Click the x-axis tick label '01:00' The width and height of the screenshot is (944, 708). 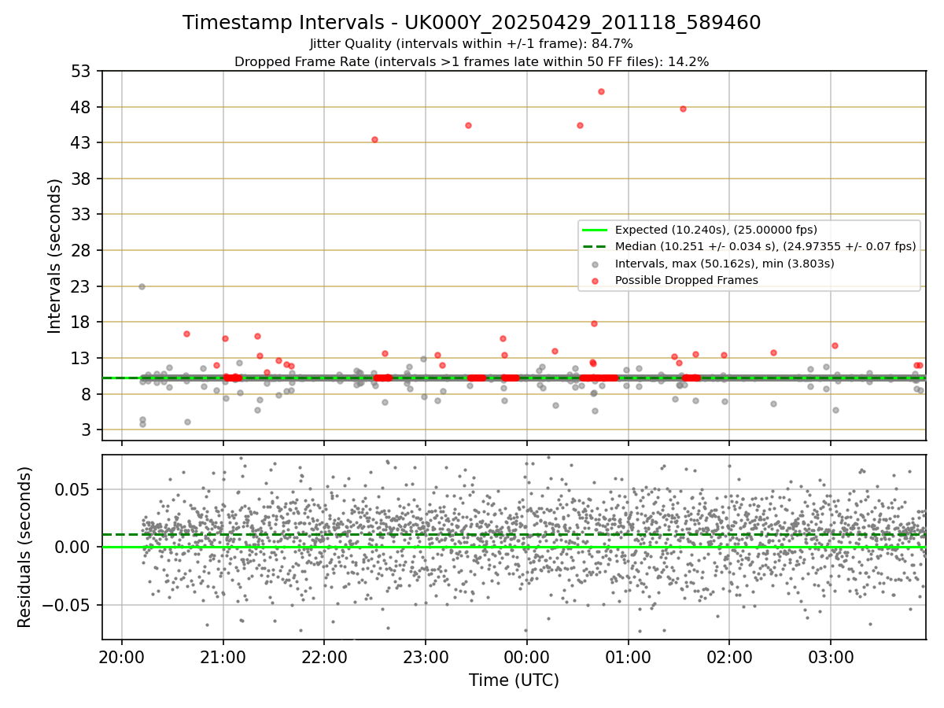[628, 656]
